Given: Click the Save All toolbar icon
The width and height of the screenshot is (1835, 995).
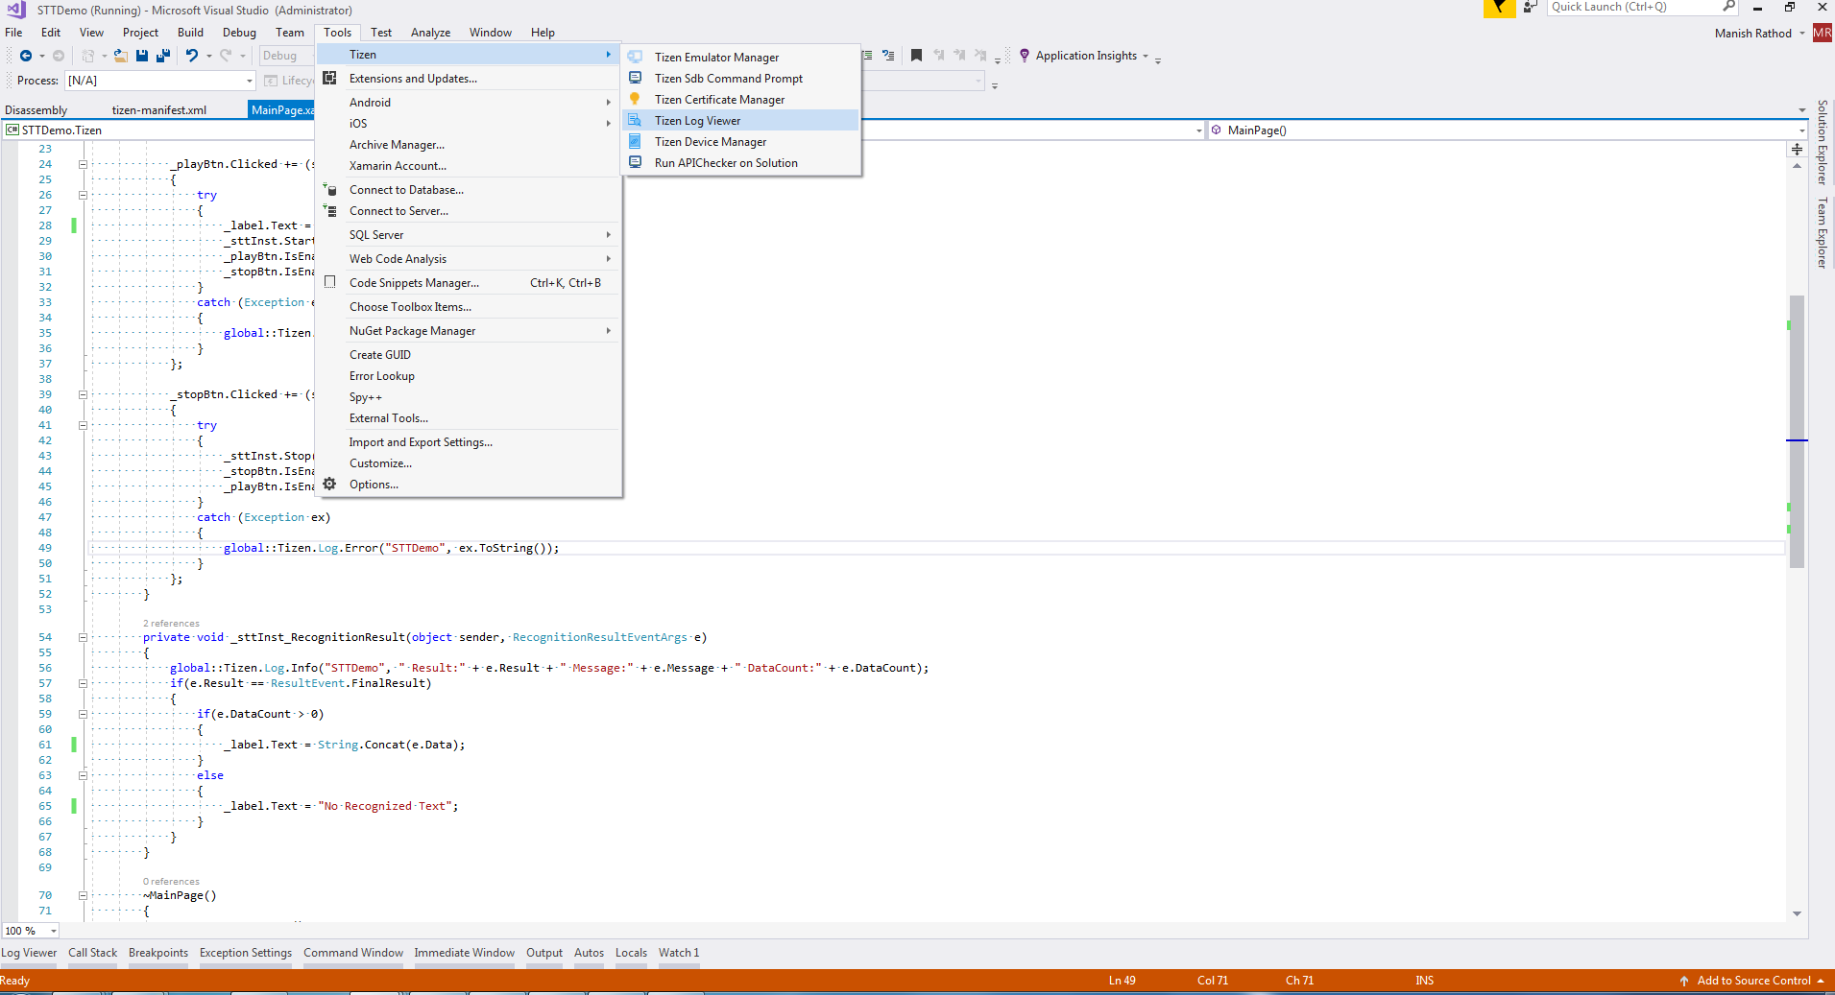Looking at the screenshot, I should tap(162, 56).
